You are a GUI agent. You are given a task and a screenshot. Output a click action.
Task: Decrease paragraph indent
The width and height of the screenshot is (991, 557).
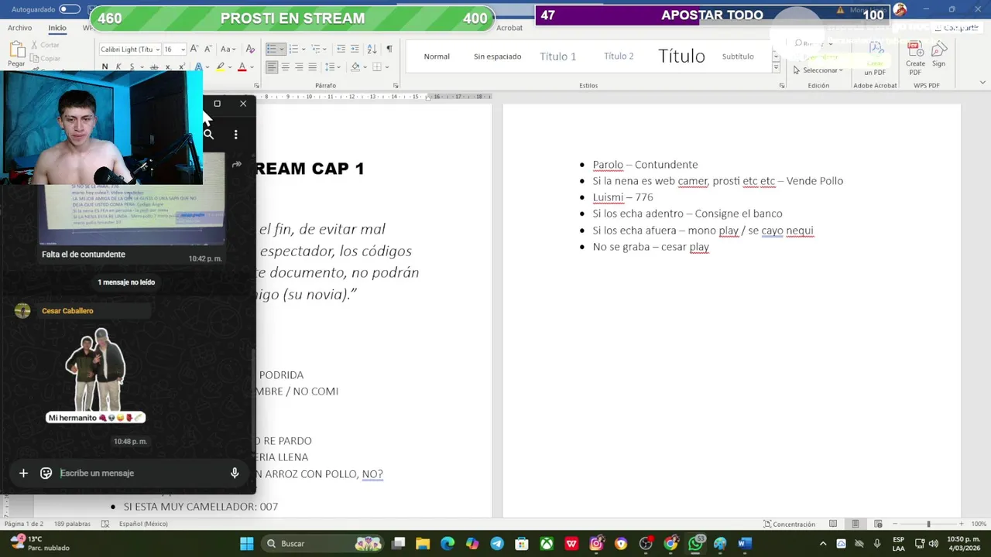(x=341, y=49)
